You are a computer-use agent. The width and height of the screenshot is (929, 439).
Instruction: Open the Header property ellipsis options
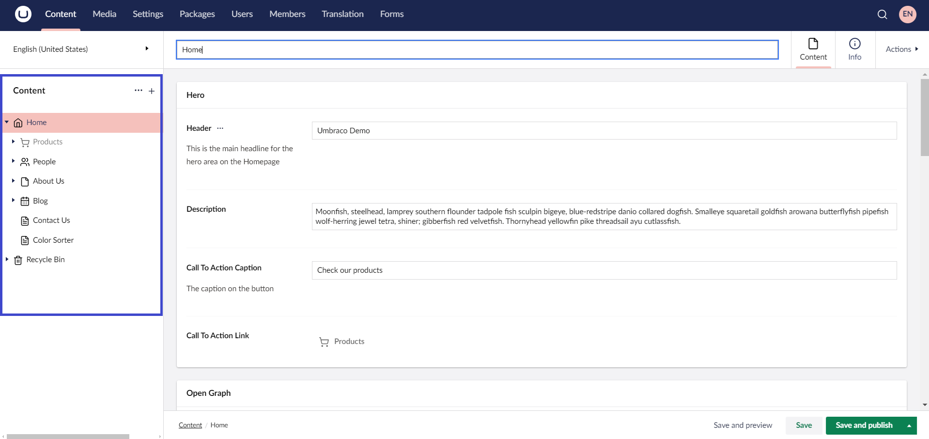(x=220, y=128)
